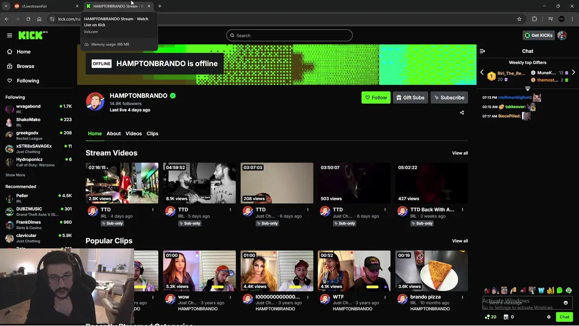The width and height of the screenshot is (579, 326).
Task: Open options for brando pizza clip
Action: (x=462, y=297)
